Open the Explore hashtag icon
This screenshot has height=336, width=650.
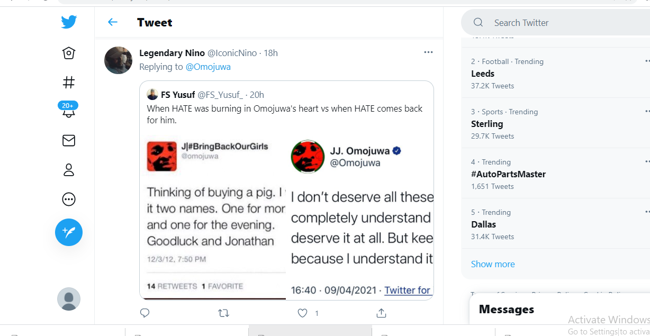69,82
